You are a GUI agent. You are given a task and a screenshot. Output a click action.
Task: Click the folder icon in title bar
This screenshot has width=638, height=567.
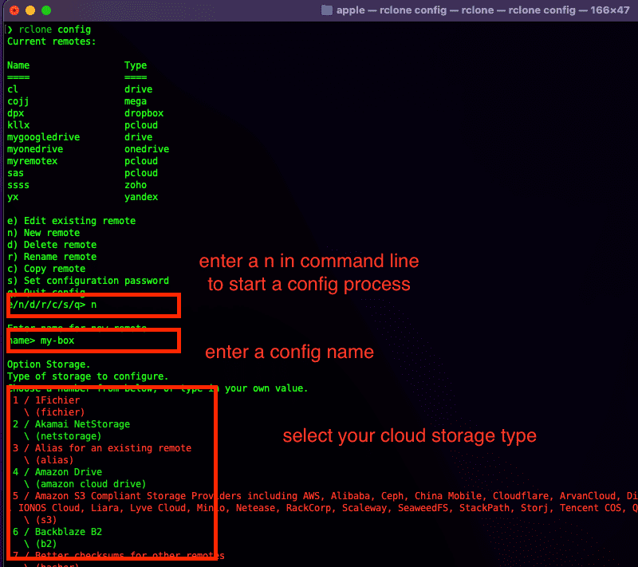tap(327, 10)
